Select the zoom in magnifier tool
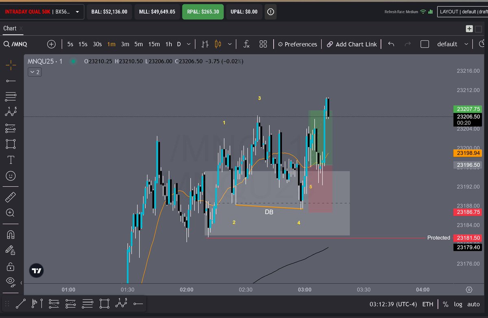 pos(11,212)
